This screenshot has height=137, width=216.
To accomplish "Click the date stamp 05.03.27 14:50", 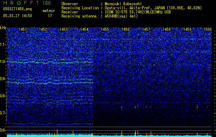I will coord(18,16).
